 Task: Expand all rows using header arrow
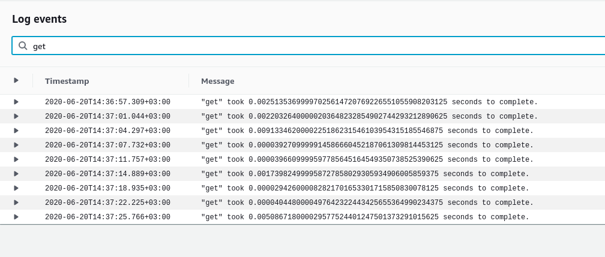pyautogui.click(x=16, y=80)
